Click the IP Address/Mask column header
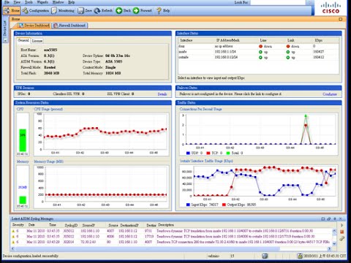Viewport: 351px width, 263px height. (228, 40)
